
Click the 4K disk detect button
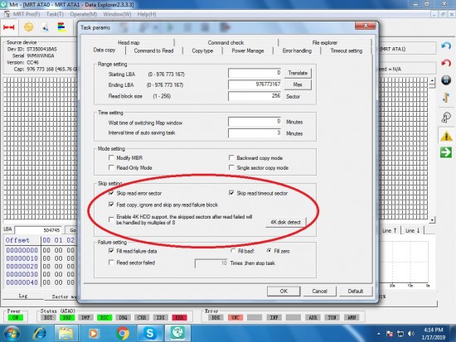(x=285, y=222)
